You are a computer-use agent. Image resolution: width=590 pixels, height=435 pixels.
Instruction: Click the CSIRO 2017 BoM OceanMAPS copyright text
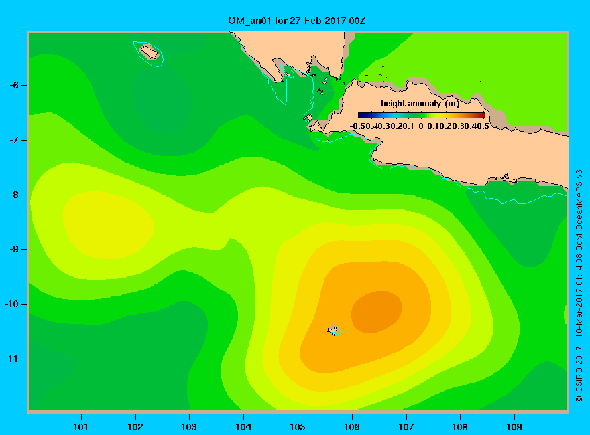point(579,286)
